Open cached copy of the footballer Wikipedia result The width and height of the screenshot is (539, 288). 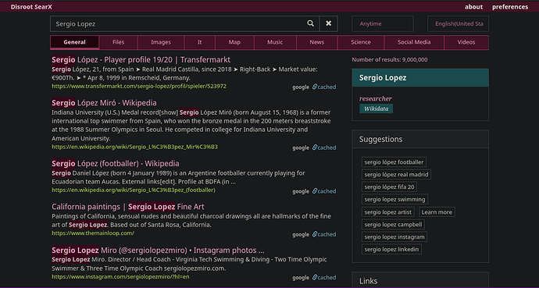[x=324, y=191]
